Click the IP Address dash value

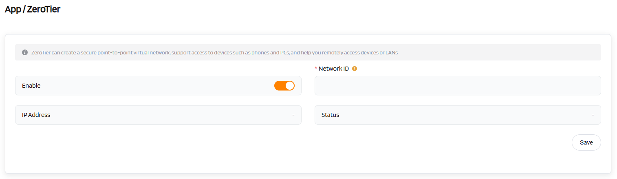pos(293,115)
